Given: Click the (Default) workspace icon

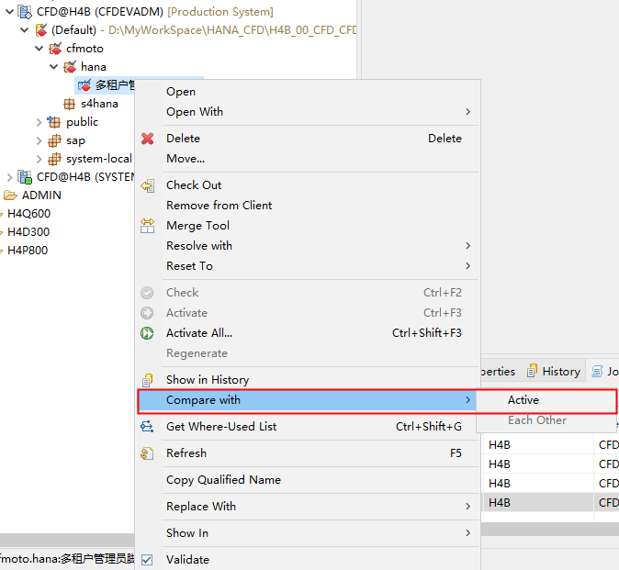Looking at the screenshot, I should click(40, 30).
